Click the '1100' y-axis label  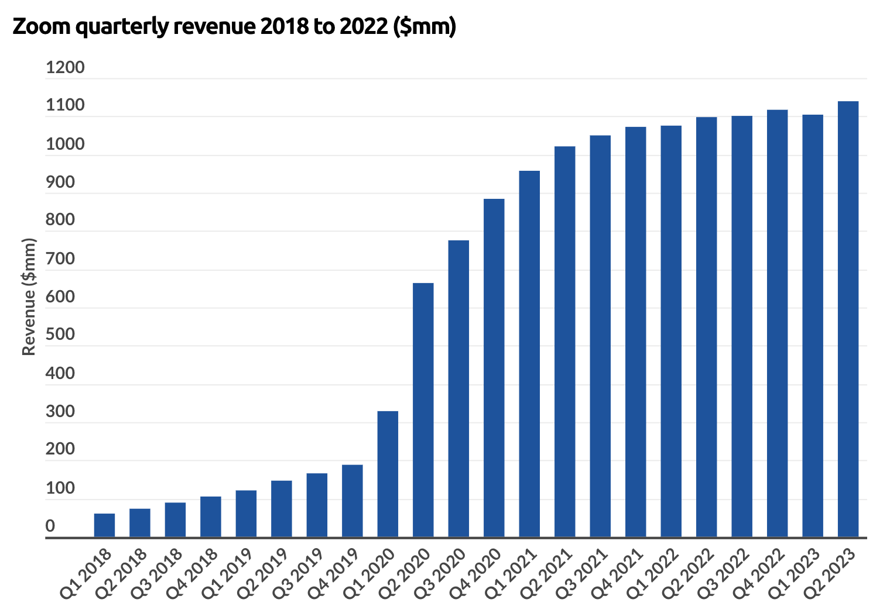tap(65, 105)
